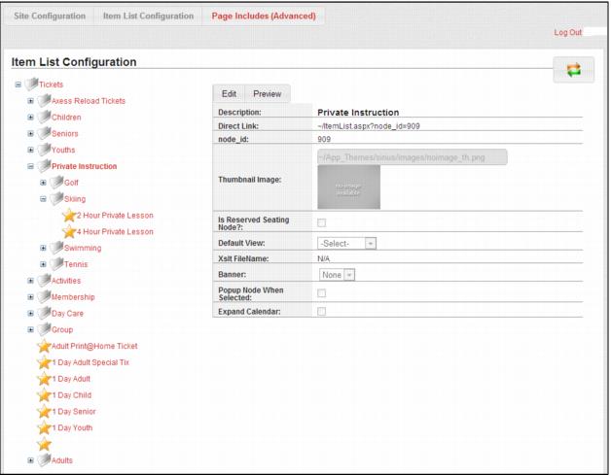611x475 pixels.
Task: Switch to the Preview tab
Action: (x=267, y=94)
